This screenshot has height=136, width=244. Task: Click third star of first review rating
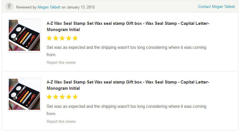pos(62,38)
